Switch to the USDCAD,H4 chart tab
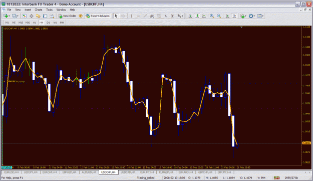 [x=128, y=172]
